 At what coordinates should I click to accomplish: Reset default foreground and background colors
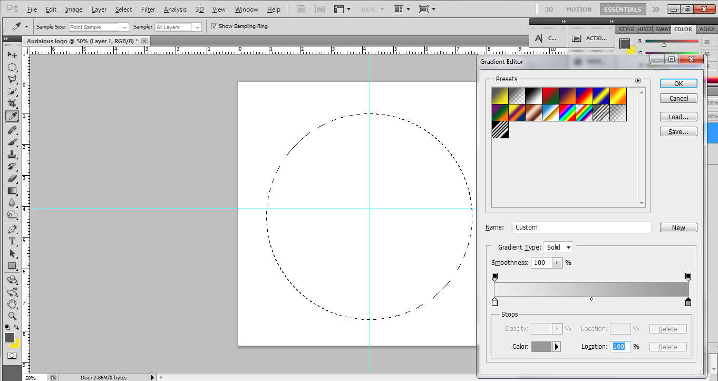pyautogui.click(x=7, y=327)
